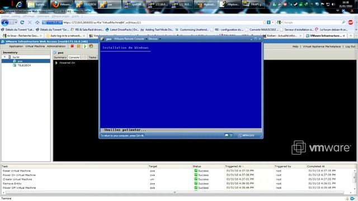Click the Target column header

click(x=153, y=166)
